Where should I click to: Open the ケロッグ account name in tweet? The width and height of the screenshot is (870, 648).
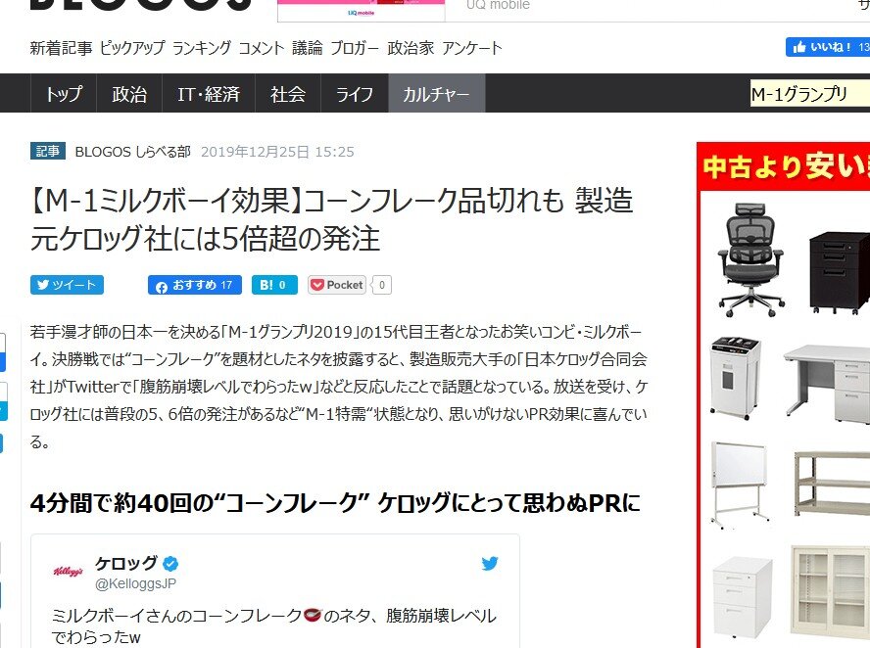tap(126, 563)
